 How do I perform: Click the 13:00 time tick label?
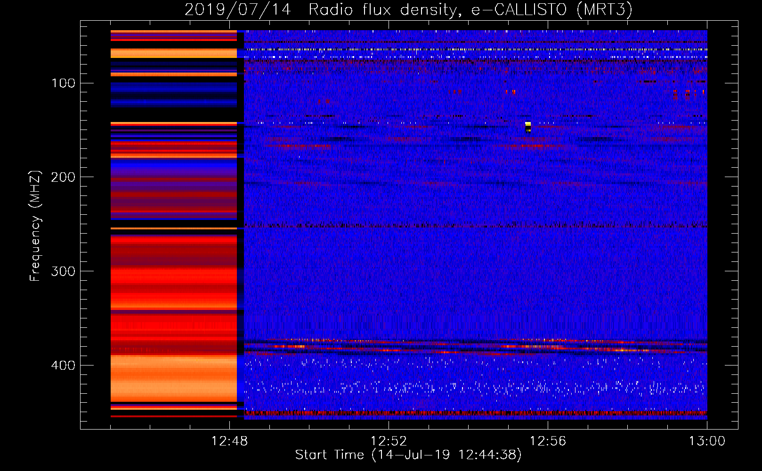pyautogui.click(x=707, y=441)
